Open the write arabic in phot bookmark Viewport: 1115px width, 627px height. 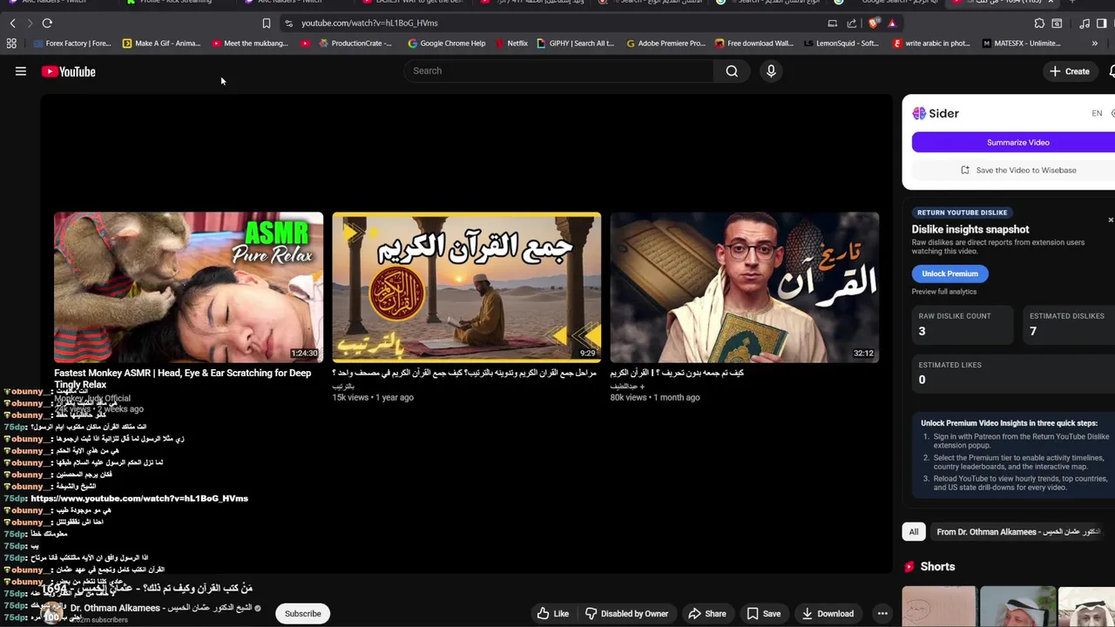932,43
